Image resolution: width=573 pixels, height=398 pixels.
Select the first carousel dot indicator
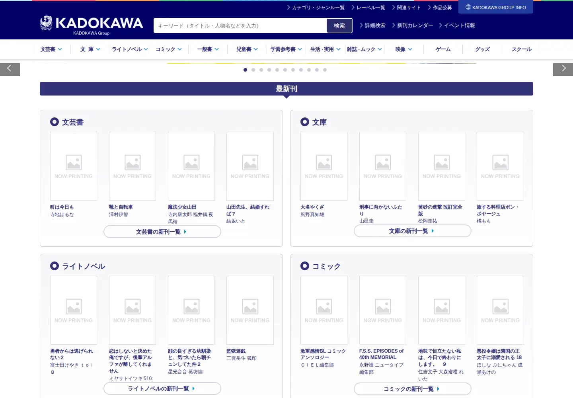tap(245, 70)
